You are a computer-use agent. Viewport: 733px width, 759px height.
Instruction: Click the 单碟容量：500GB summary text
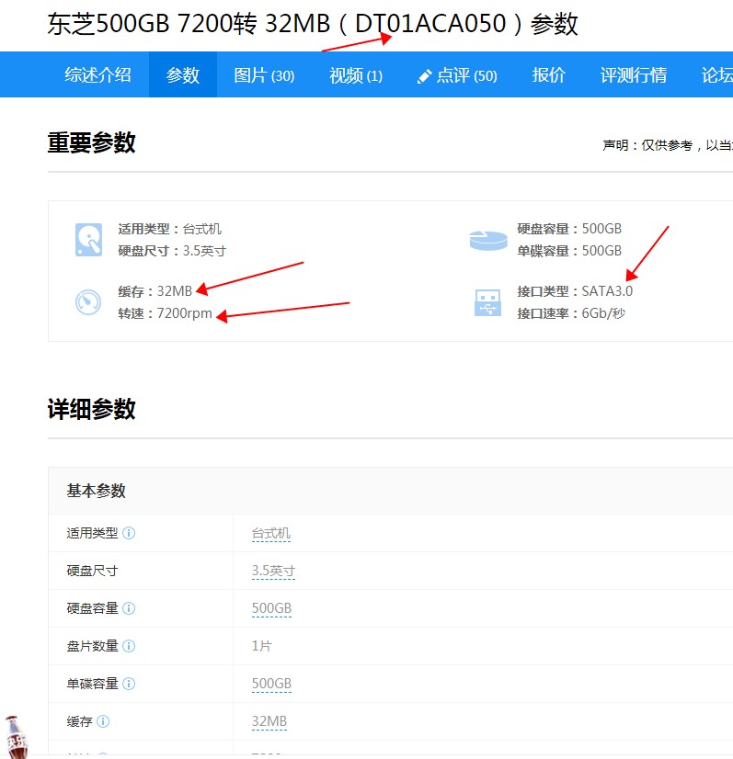tap(569, 251)
